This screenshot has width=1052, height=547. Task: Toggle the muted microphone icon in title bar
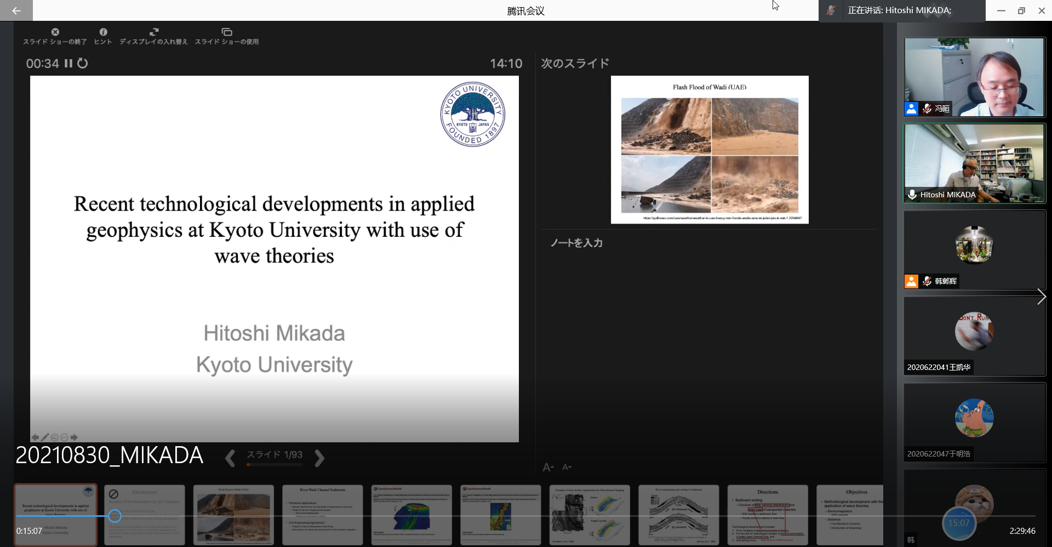831,10
